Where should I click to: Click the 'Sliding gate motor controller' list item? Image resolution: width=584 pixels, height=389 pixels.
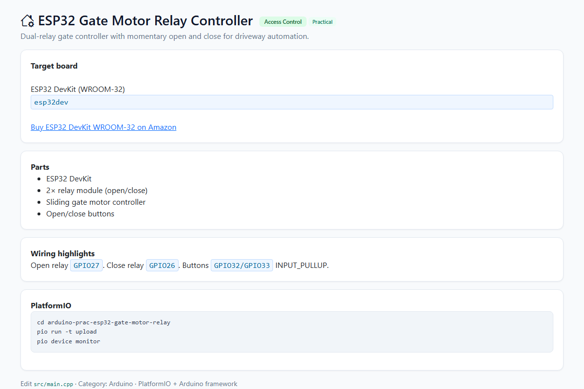tap(96, 202)
